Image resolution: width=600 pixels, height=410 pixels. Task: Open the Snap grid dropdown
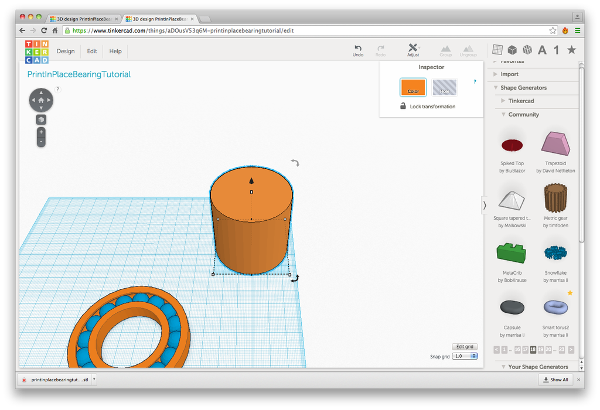point(465,356)
